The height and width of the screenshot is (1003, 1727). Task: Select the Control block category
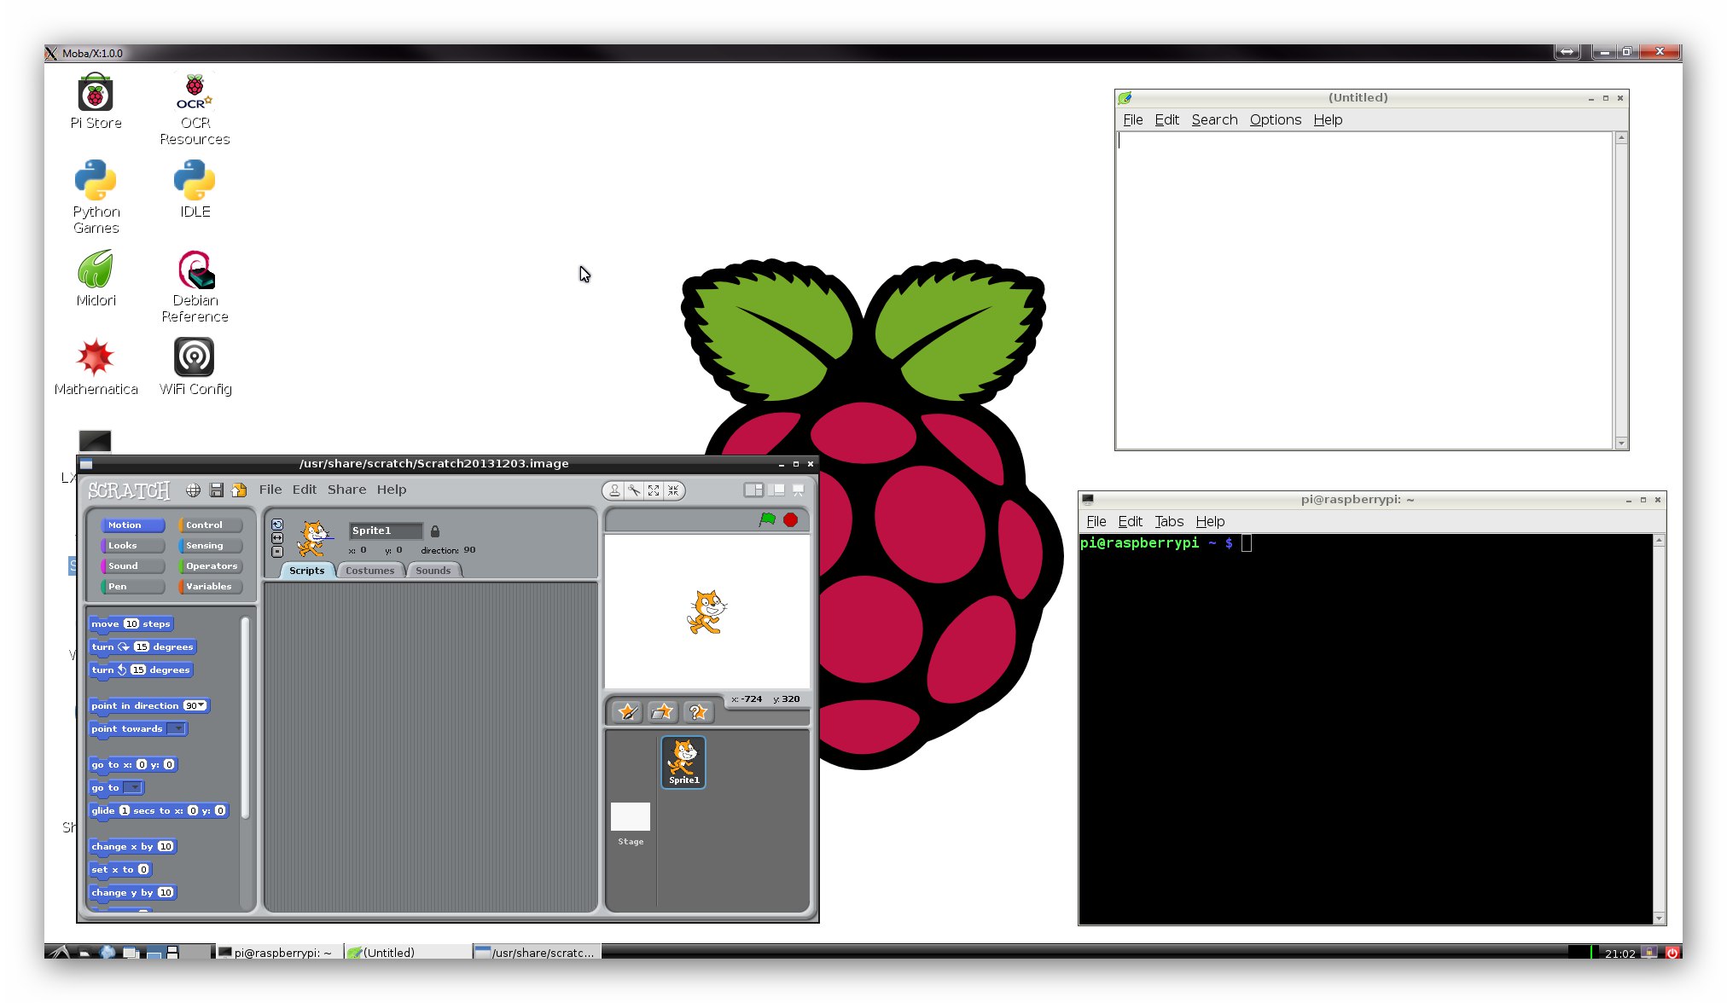211,525
